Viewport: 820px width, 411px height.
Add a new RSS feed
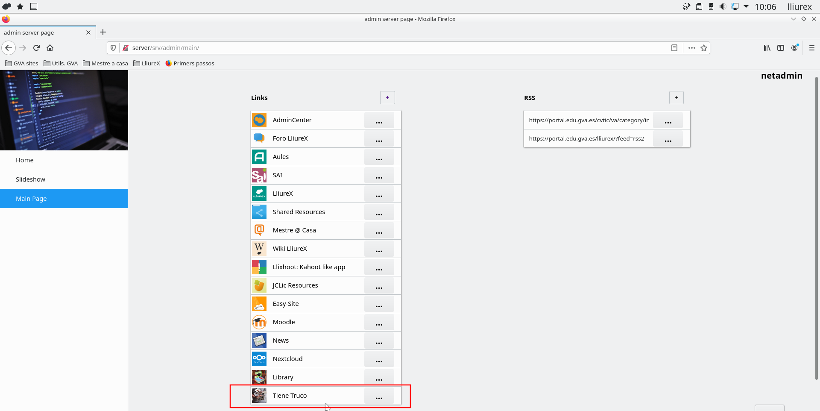pos(676,98)
